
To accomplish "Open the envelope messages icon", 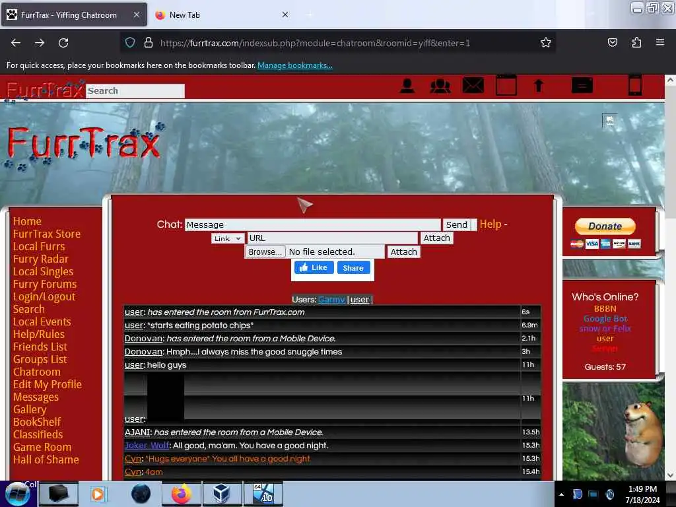I will 473,85.
